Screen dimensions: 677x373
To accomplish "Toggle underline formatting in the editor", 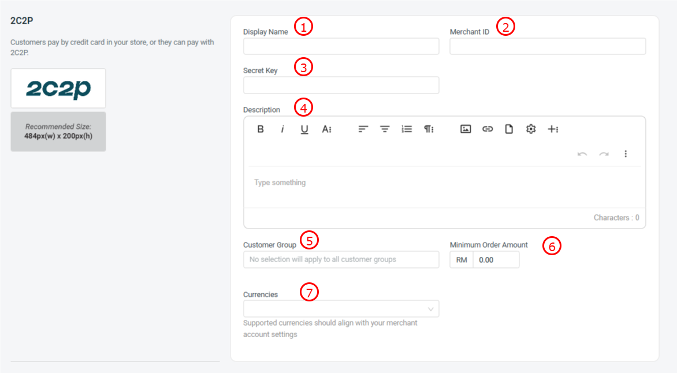I will tap(304, 129).
